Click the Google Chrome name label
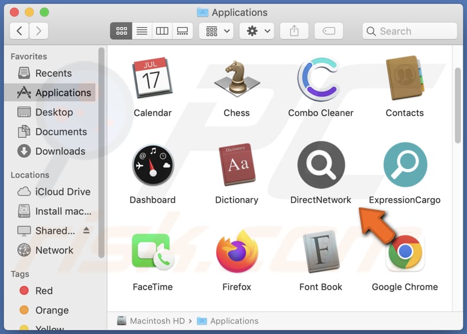This screenshot has width=467, height=334. click(405, 287)
